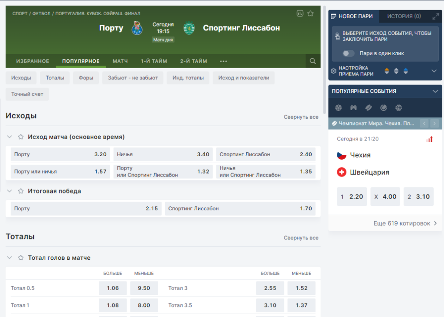Switch to the '1-й тайм' tab

pos(154,61)
